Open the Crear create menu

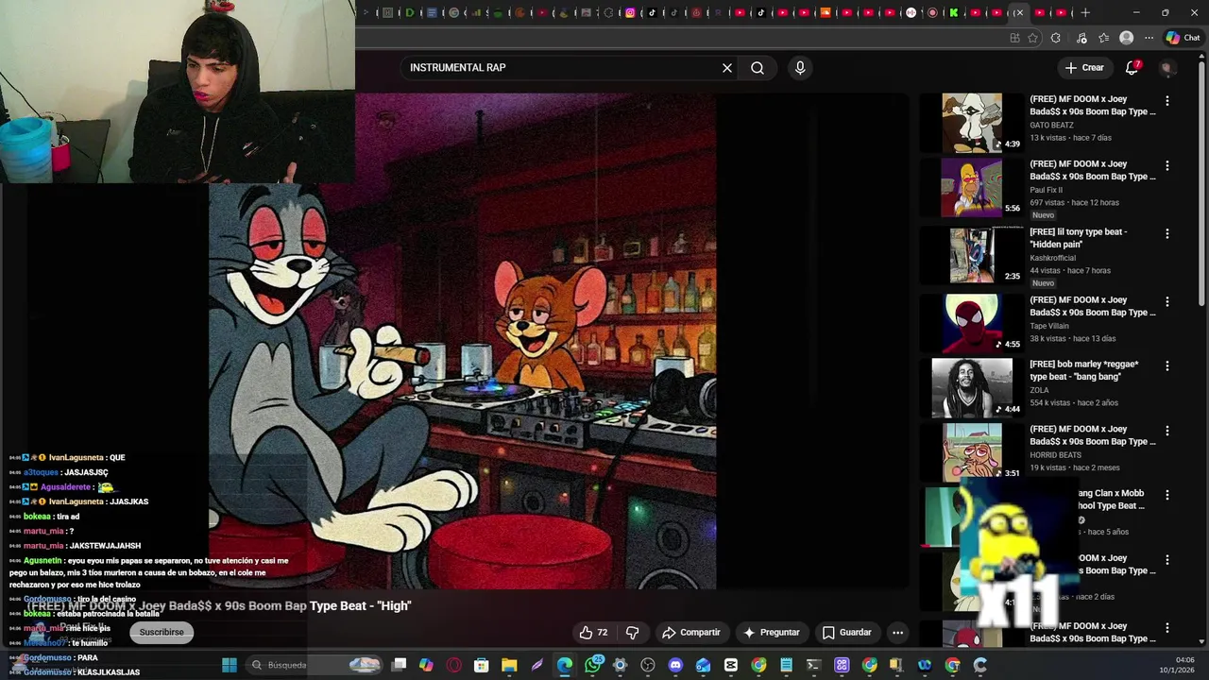(x=1084, y=68)
